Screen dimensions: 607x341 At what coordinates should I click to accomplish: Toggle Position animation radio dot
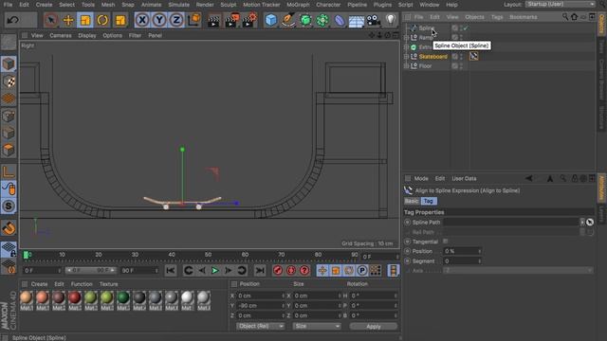(407, 251)
